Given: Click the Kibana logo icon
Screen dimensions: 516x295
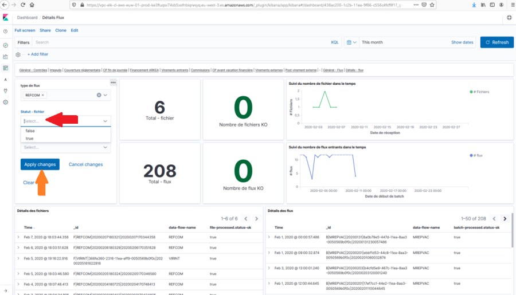Looking at the screenshot, I should (5, 18).
